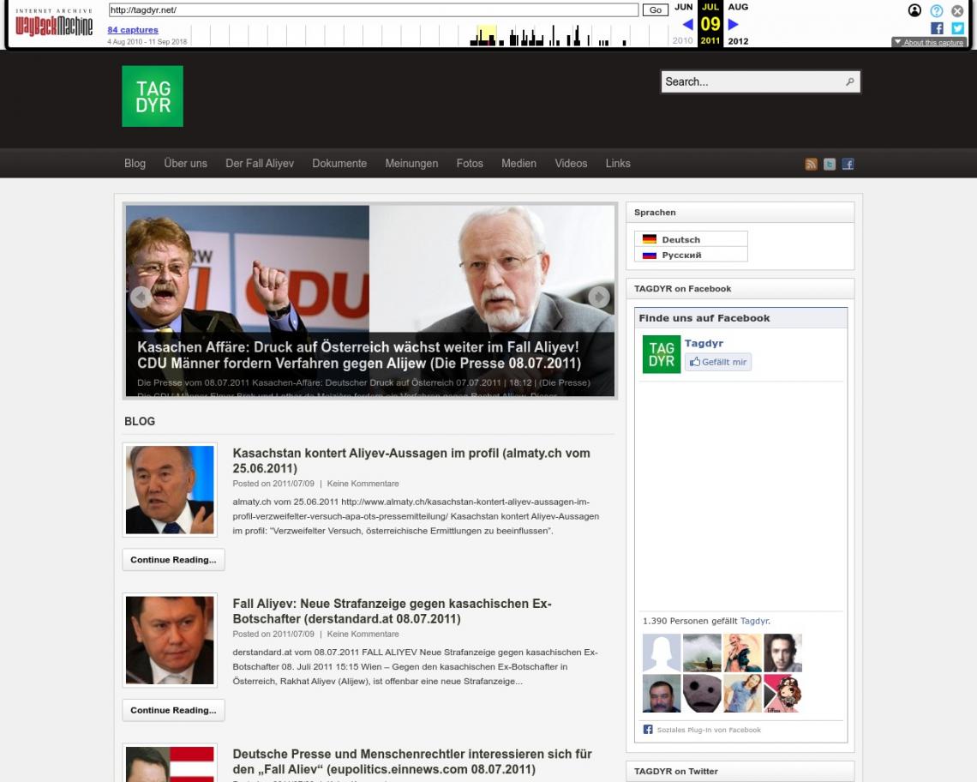Click the Wayback URL input field

tap(373, 10)
